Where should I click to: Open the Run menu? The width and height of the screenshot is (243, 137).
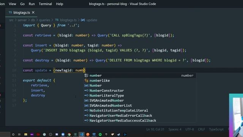click(x=32, y=4)
